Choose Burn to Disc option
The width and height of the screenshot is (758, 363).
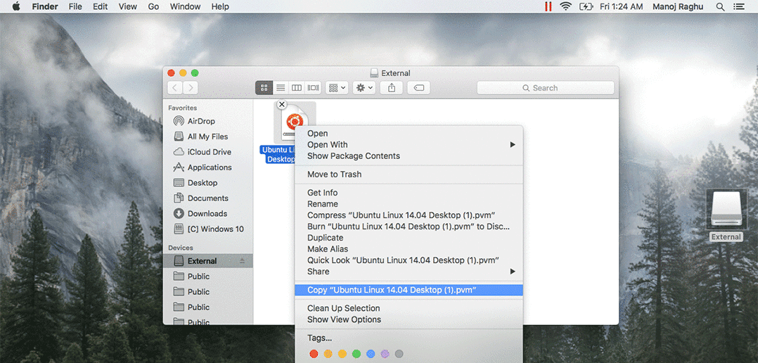point(409,227)
